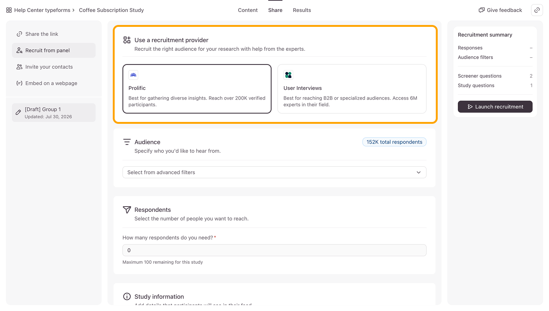Click the 152K total respondents badge

coord(394,142)
